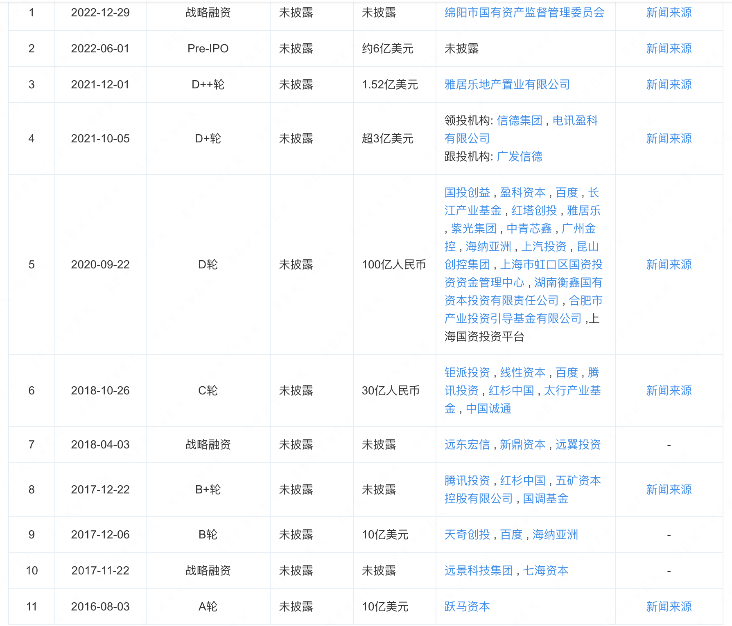Select the date cell 2018-04-03
The height and width of the screenshot is (626, 732).
click(x=100, y=445)
